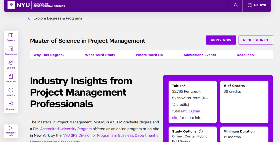Go back via Explore Degrees & Programs chevron

pyautogui.click(x=29, y=18)
